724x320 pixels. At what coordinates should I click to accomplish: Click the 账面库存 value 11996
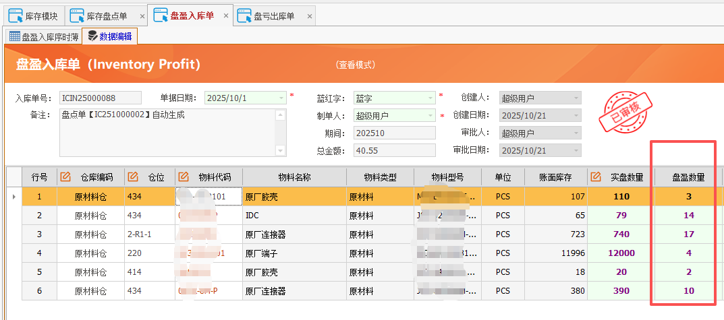coord(555,253)
